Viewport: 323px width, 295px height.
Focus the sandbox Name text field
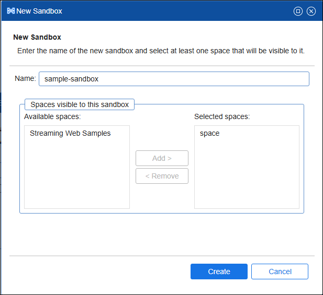click(174, 79)
